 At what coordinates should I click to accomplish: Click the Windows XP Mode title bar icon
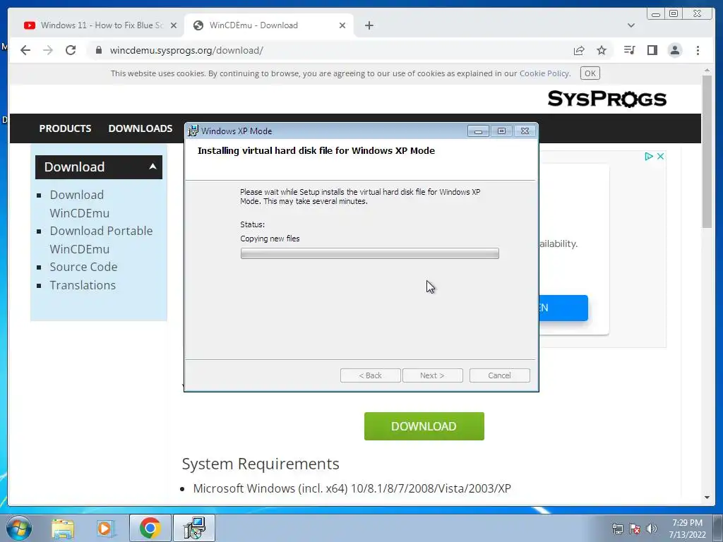193,131
